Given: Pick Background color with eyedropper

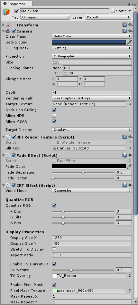Looking at the screenshot, I should pyautogui.click(x=129, y=42).
